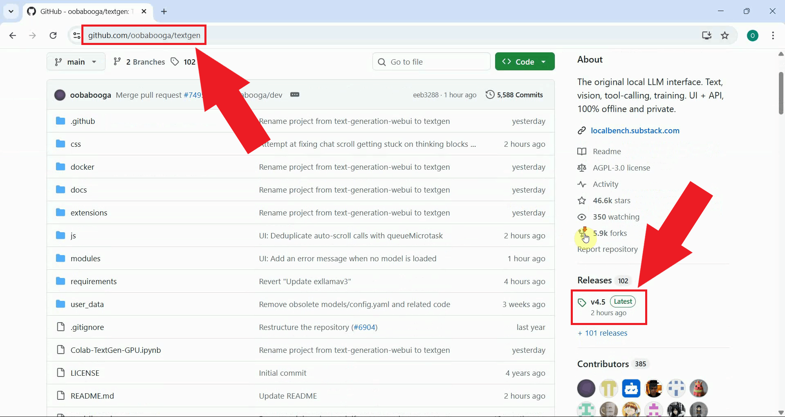View the AGPL-3.0 license
The image size is (785, 417).
[621, 168]
